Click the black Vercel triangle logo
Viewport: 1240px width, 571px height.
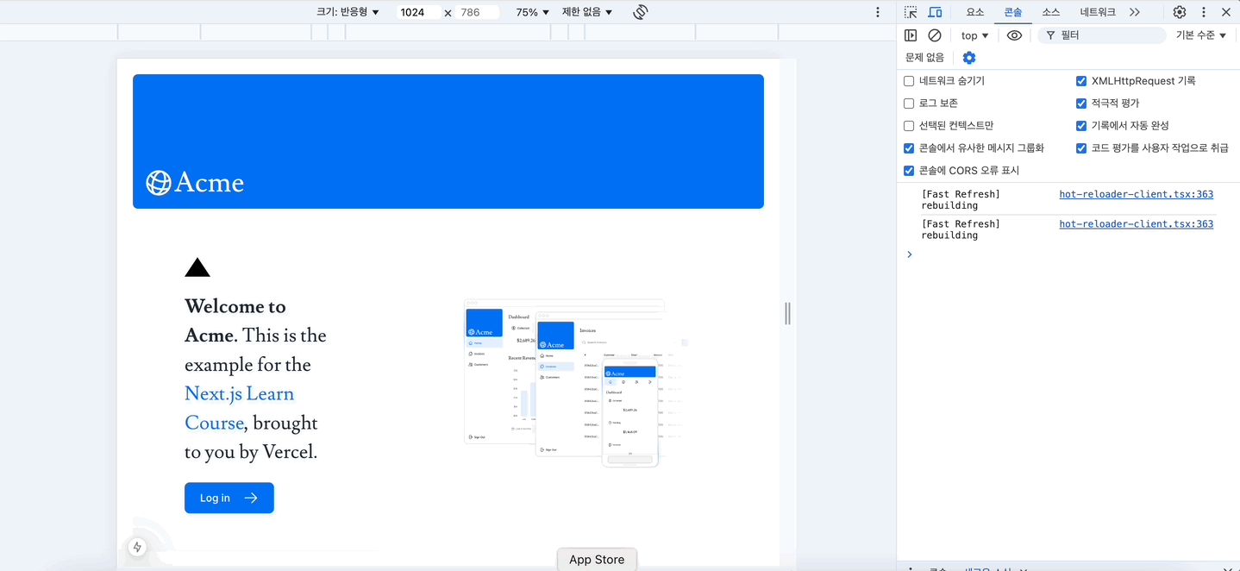[x=197, y=267]
